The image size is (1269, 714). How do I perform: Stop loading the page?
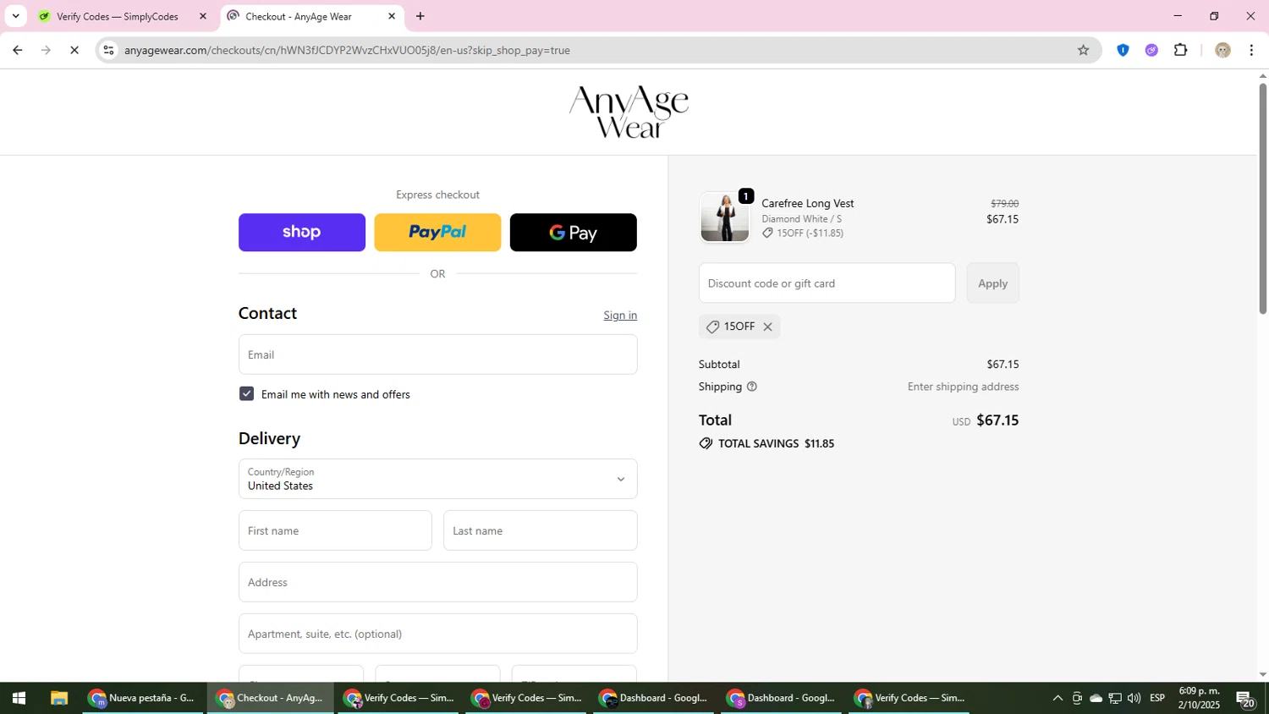pos(74,50)
